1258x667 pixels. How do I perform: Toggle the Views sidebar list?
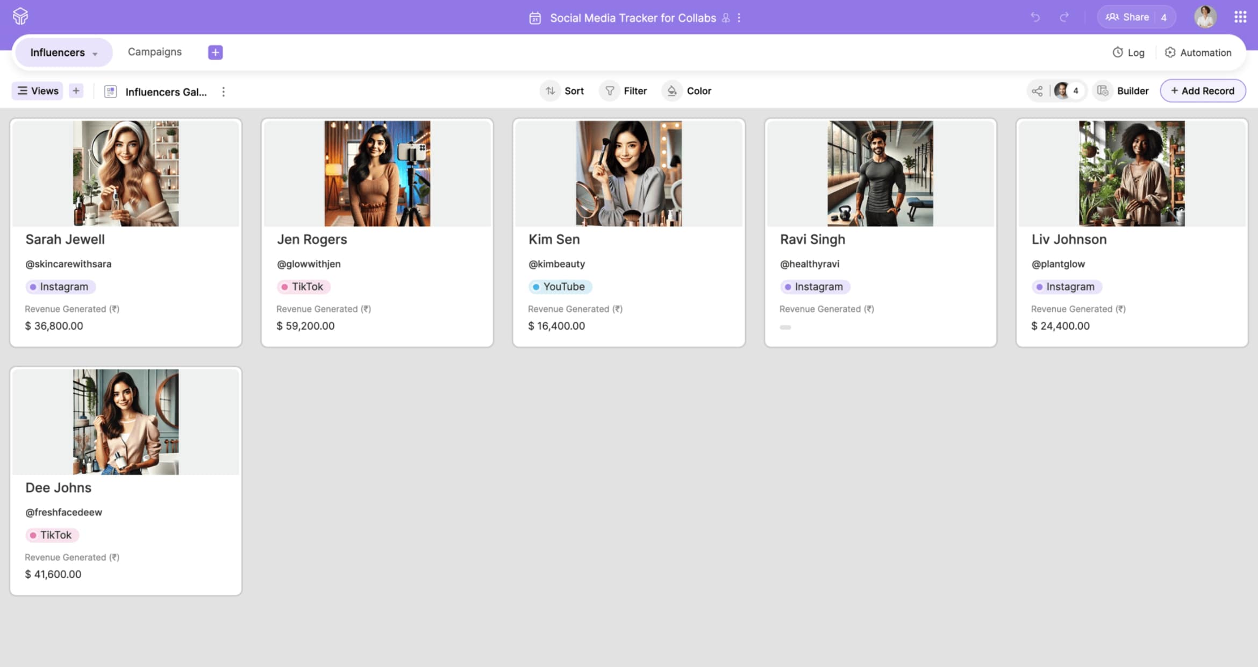[x=37, y=91]
